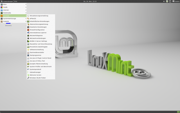Image resolution: width=180 pixels, height=113 pixels.
Task: Expand the Grafik submenu
Action: click(x=13, y=7)
